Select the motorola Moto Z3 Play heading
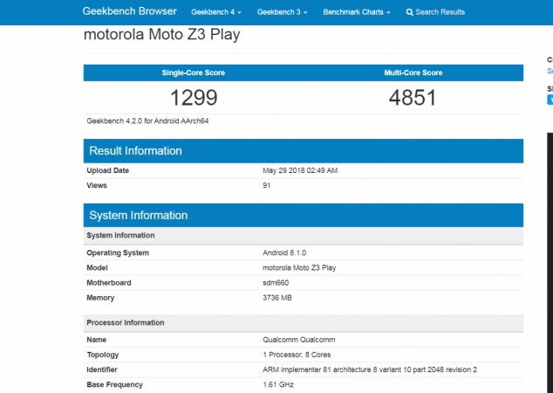The height and width of the screenshot is (393, 553). click(x=162, y=35)
